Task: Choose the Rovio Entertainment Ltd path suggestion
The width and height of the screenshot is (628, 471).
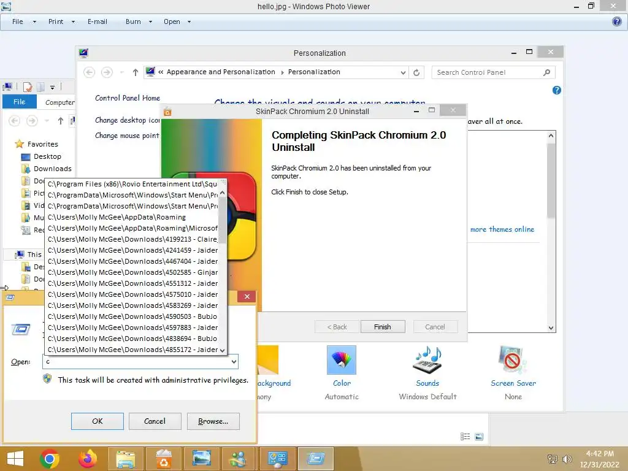Action: click(132, 184)
